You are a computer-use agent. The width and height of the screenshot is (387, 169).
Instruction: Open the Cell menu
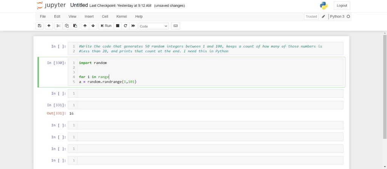105,17
